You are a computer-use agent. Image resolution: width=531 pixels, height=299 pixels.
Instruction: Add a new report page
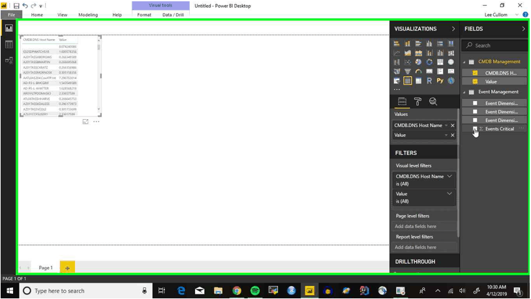click(67, 268)
